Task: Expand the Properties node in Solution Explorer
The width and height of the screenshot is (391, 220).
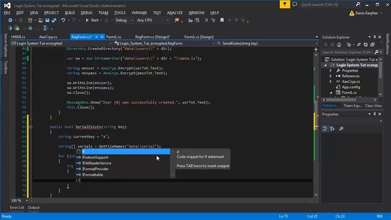Action: [331, 71]
